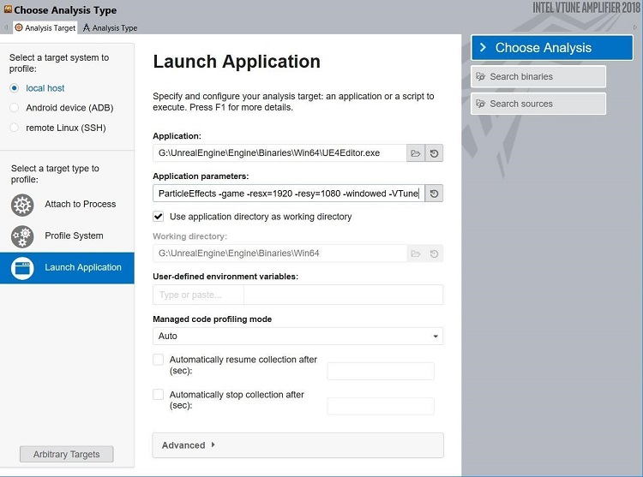Click the tab scroll left arrow
Viewport: 643px width, 477px height.
[x=6, y=27]
